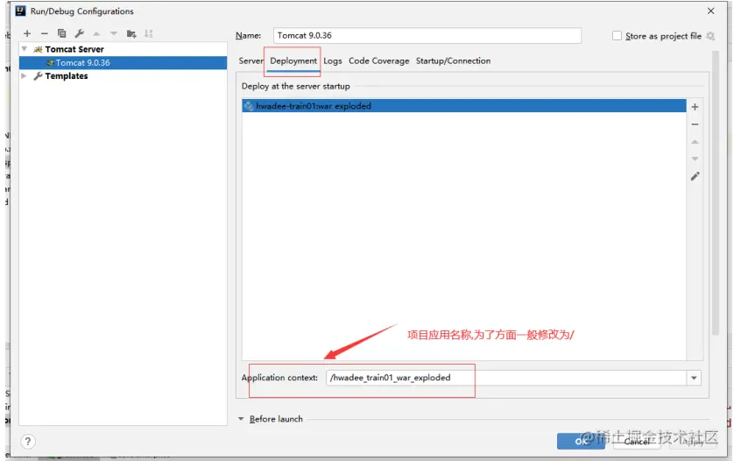
Task: Select the Tomcat Server tree label
Action: click(x=74, y=49)
